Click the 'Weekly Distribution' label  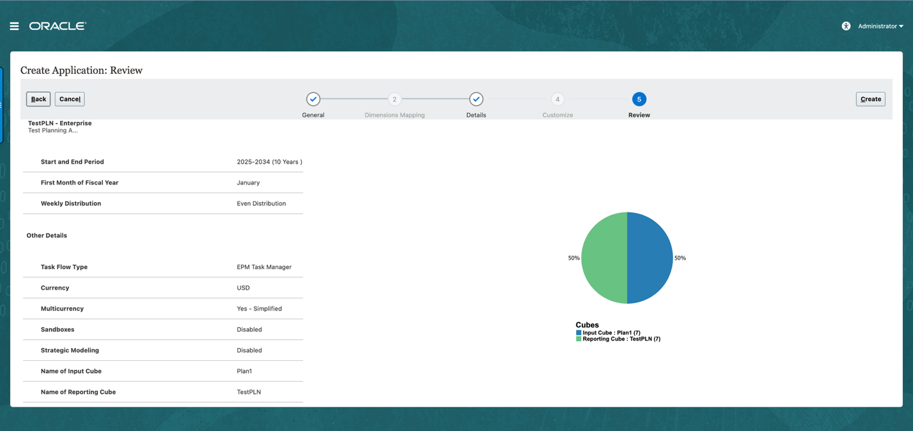click(71, 203)
